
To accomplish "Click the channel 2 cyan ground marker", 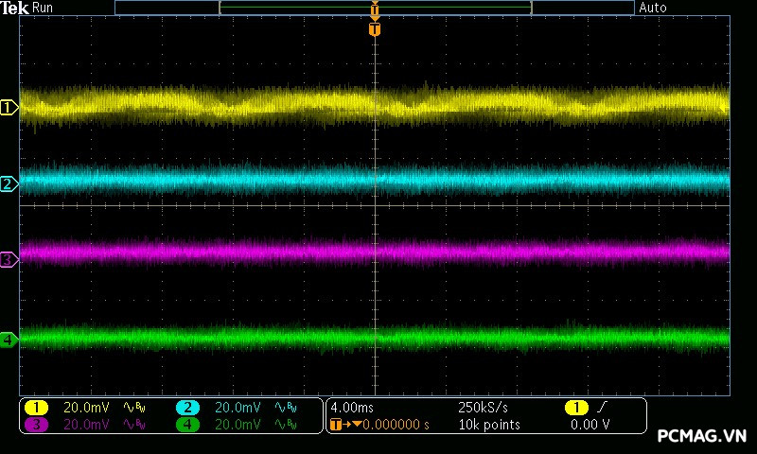I will click(9, 183).
